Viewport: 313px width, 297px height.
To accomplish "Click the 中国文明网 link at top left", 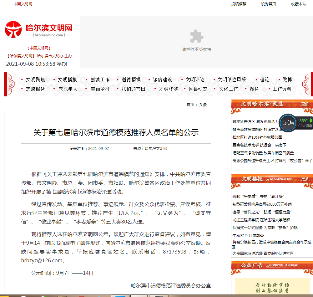I will 23,4.
